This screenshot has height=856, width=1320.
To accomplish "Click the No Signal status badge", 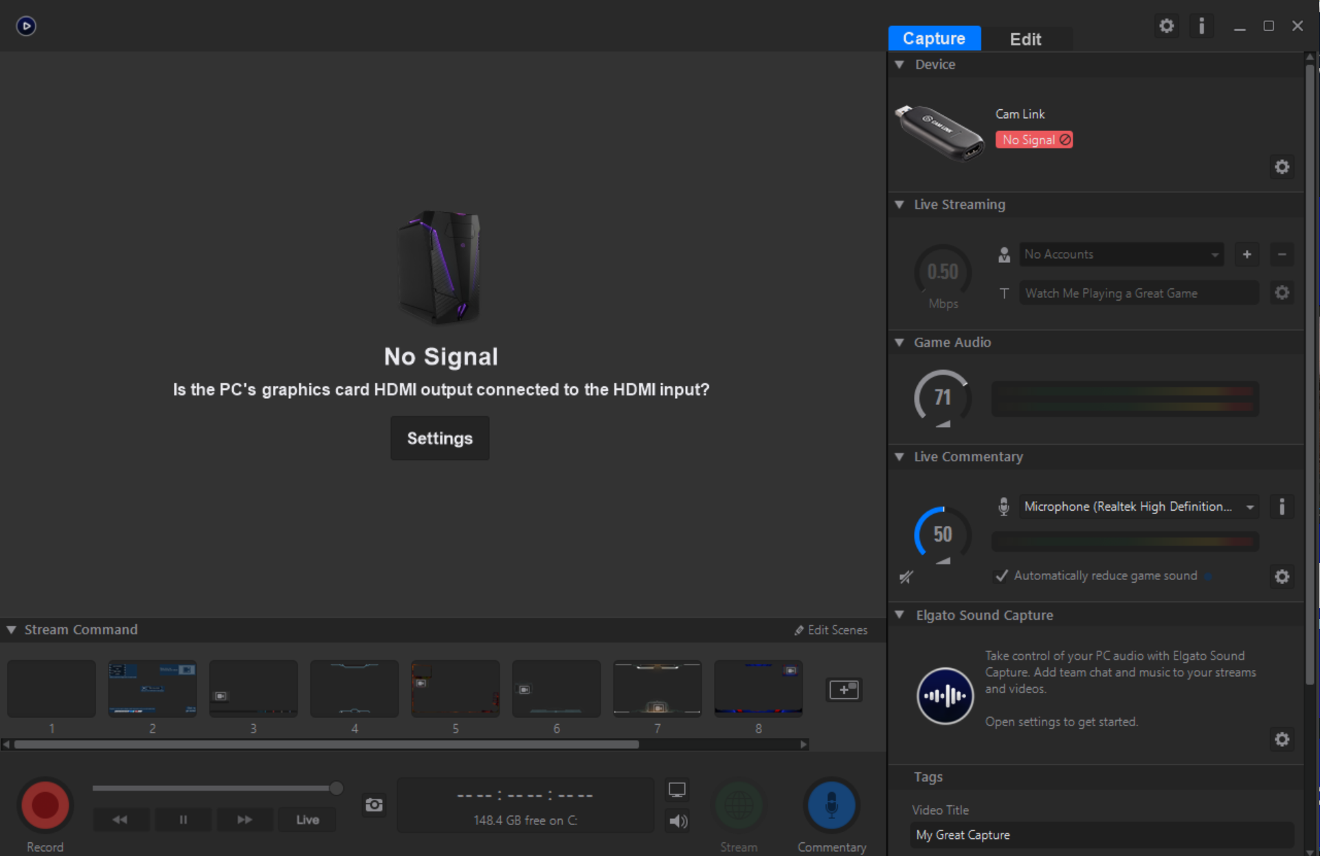I will pyautogui.click(x=1033, y=140).
